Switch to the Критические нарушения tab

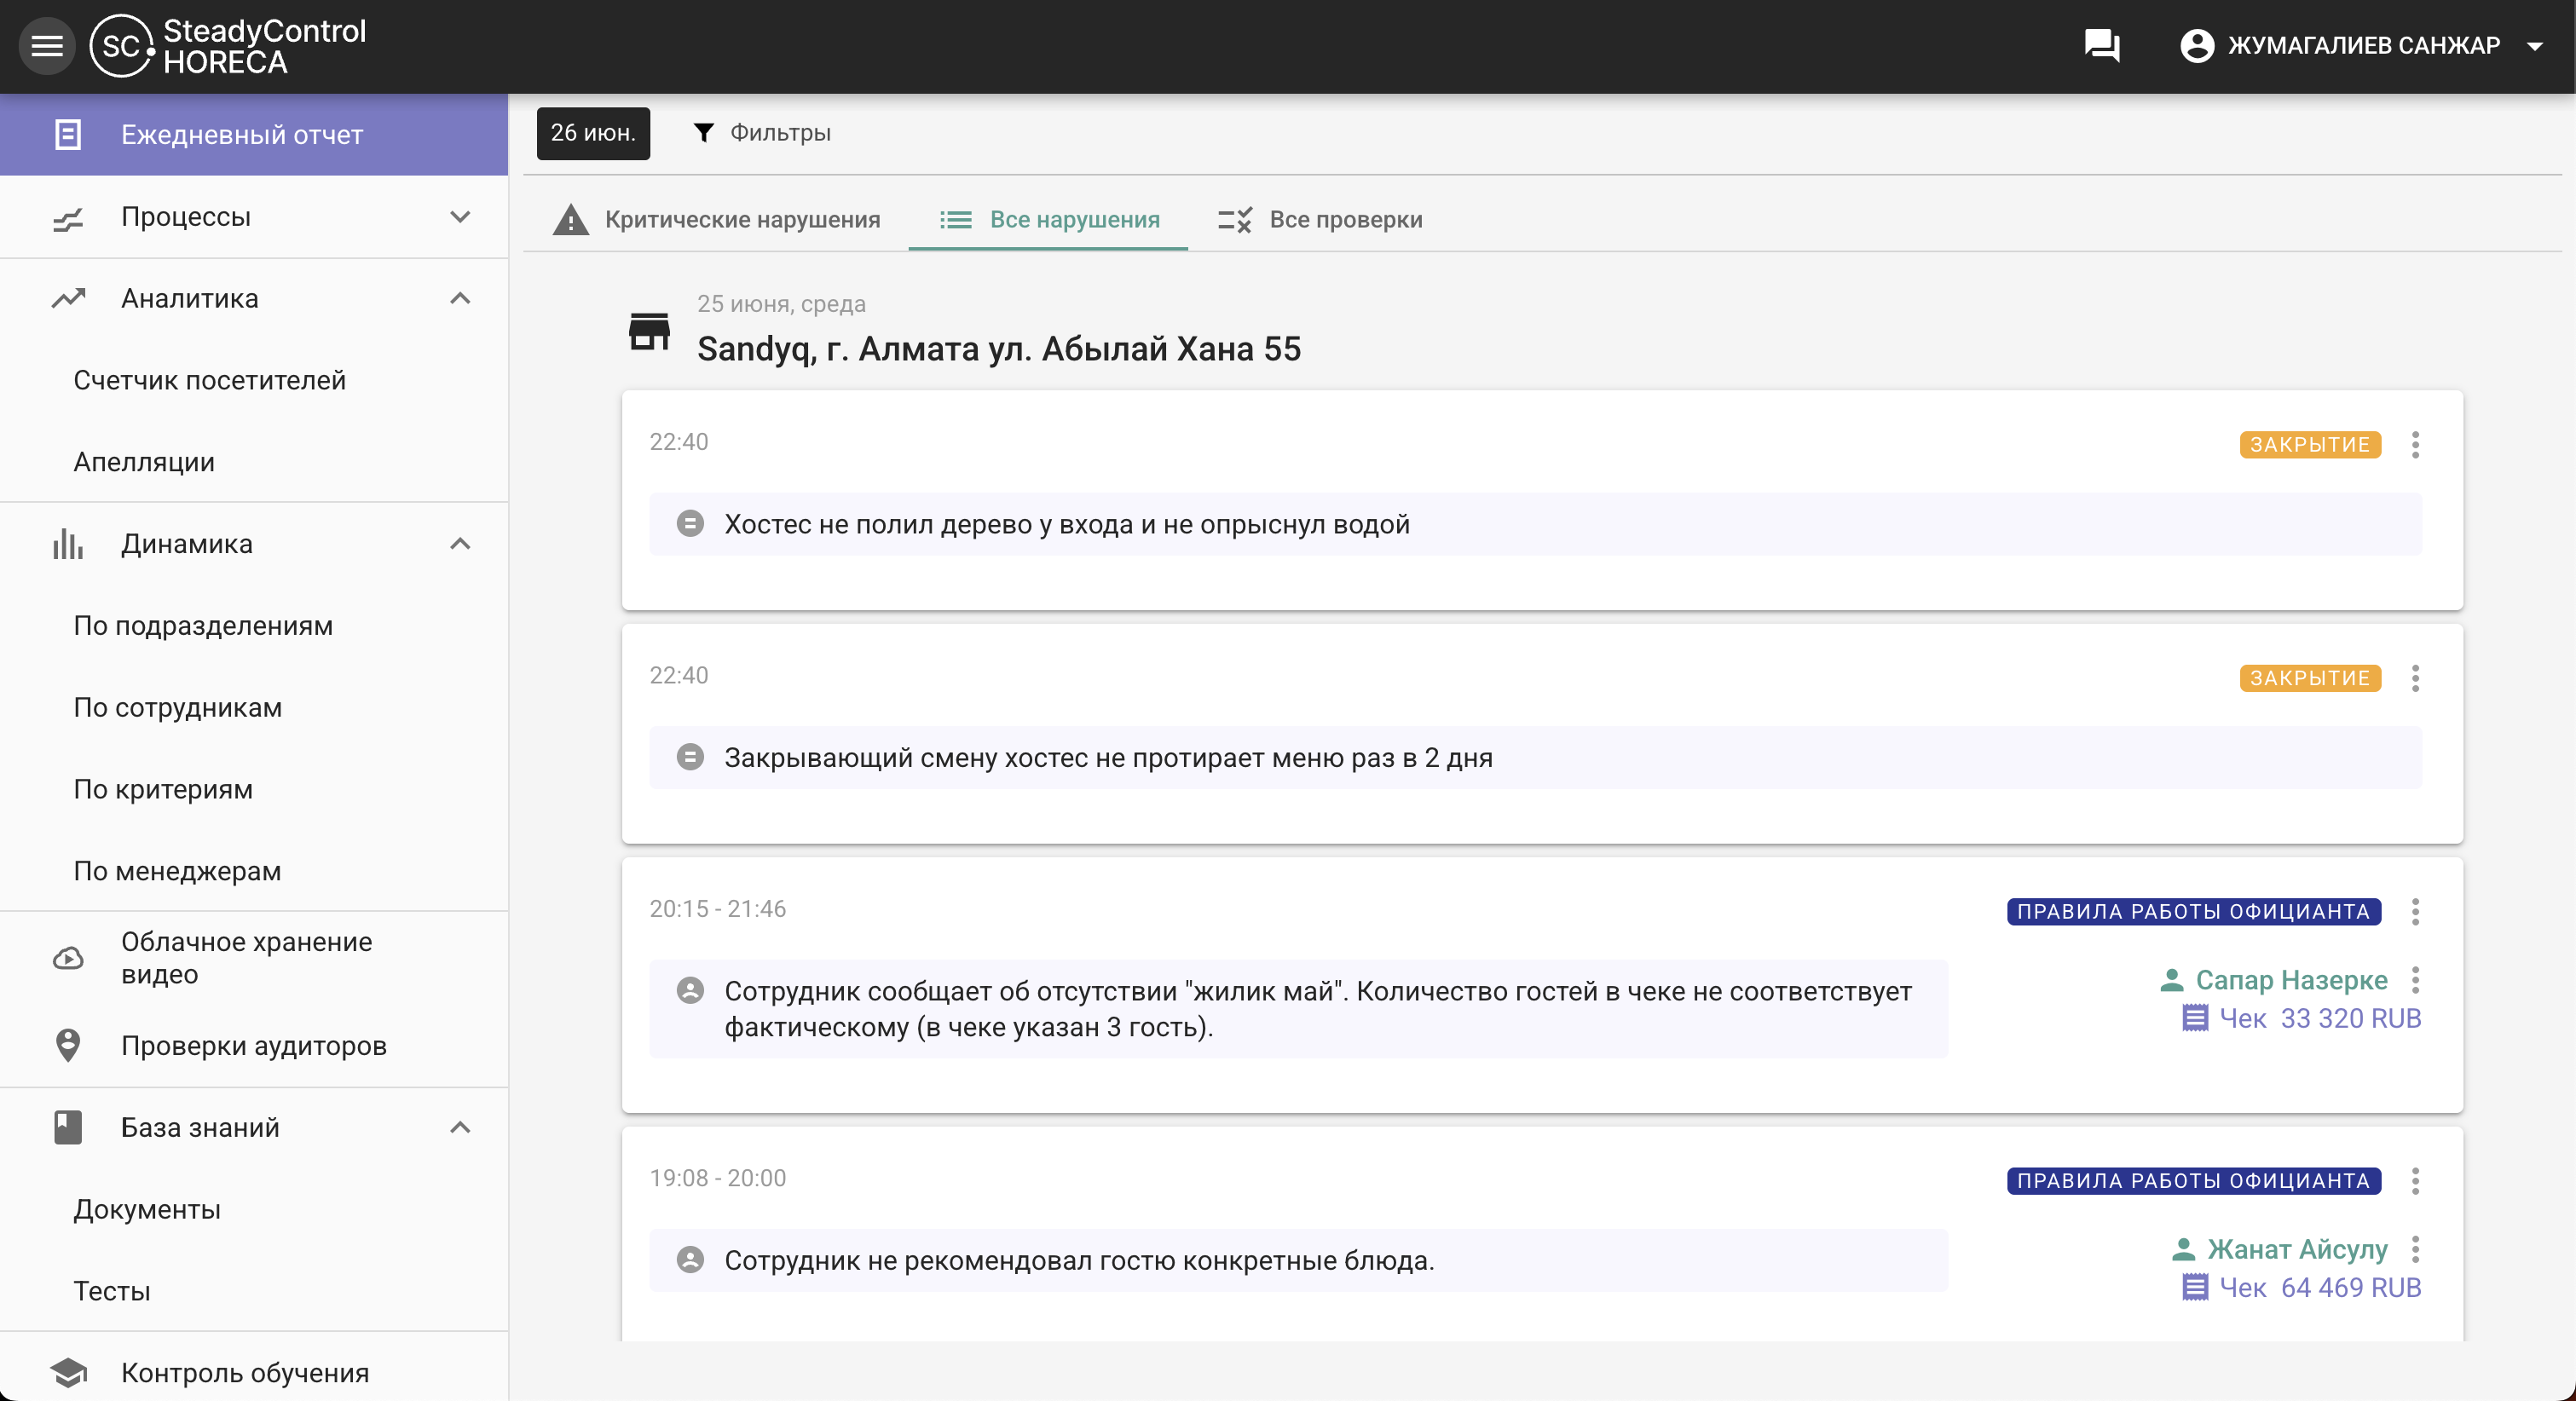717,220
